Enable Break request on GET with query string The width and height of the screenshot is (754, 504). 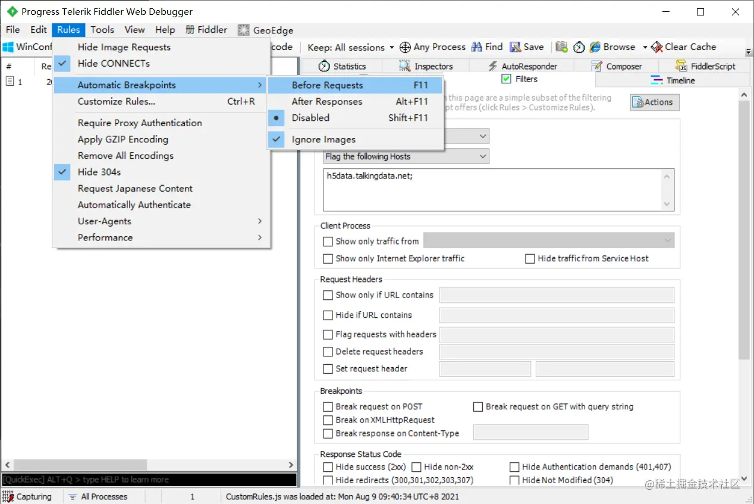(477, 407)
